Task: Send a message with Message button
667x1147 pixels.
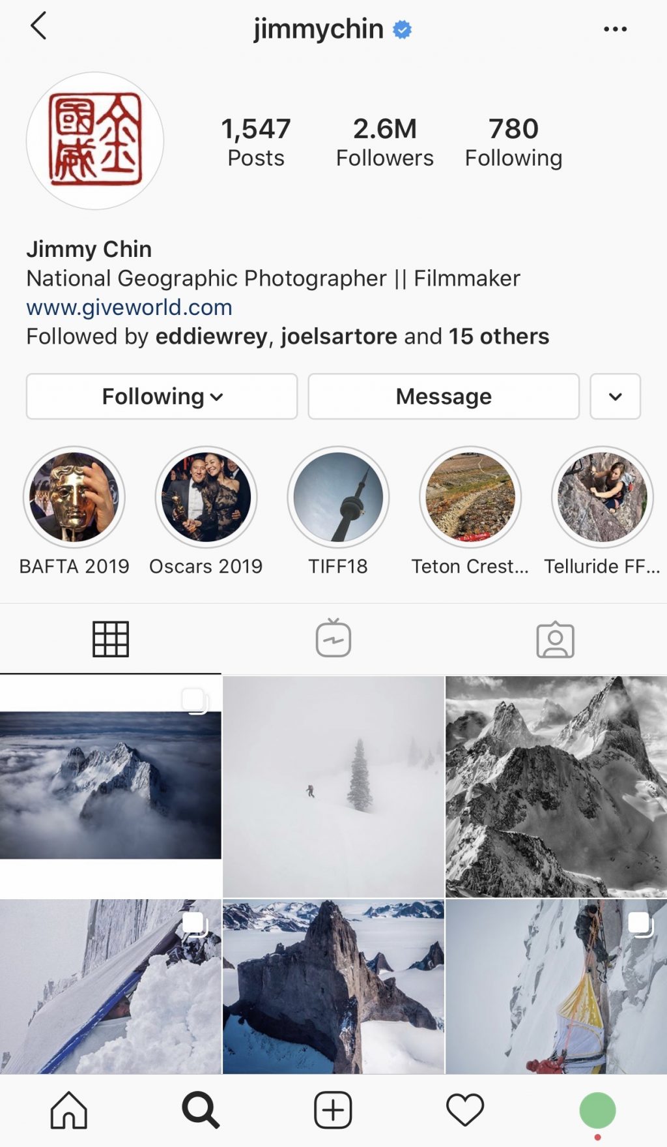Action: (x=444, y=396)
